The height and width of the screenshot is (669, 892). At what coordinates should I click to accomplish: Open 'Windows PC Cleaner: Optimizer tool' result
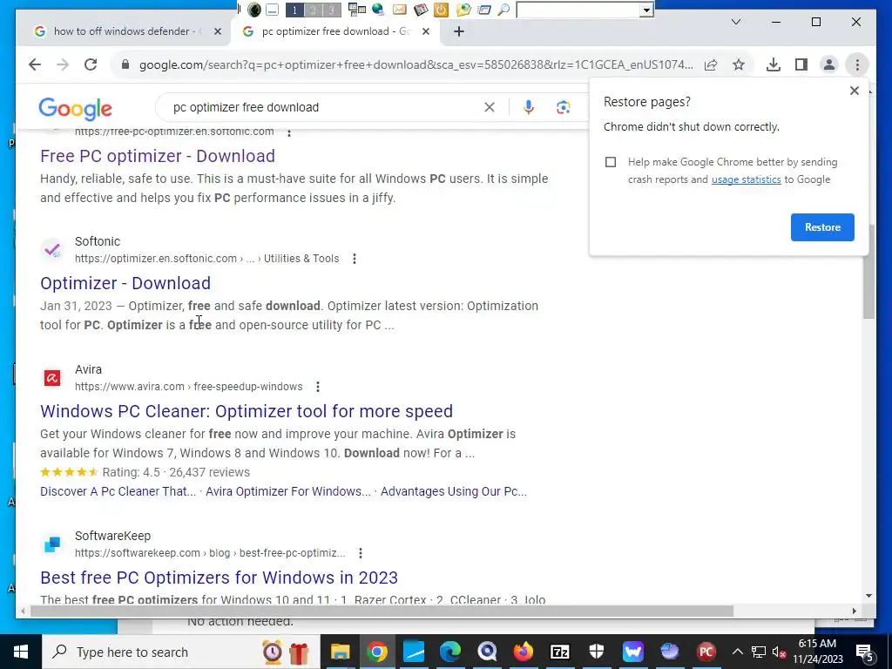(x=247, y=411)
